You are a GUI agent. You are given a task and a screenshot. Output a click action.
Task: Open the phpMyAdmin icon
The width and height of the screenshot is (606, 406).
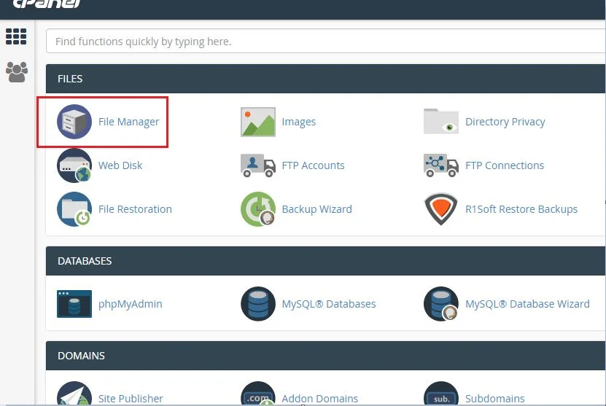coord(74,304)
